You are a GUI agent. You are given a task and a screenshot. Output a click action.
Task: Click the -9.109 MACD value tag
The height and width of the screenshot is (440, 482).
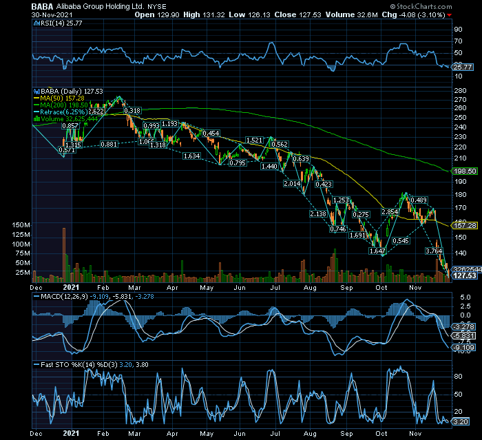tap(464, 348)
